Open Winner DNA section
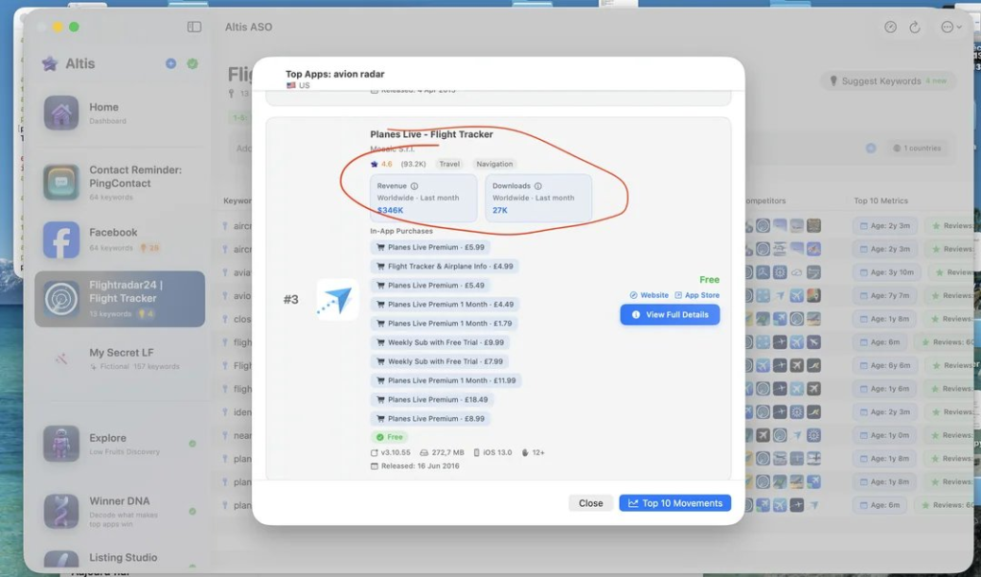 [119, 511]
